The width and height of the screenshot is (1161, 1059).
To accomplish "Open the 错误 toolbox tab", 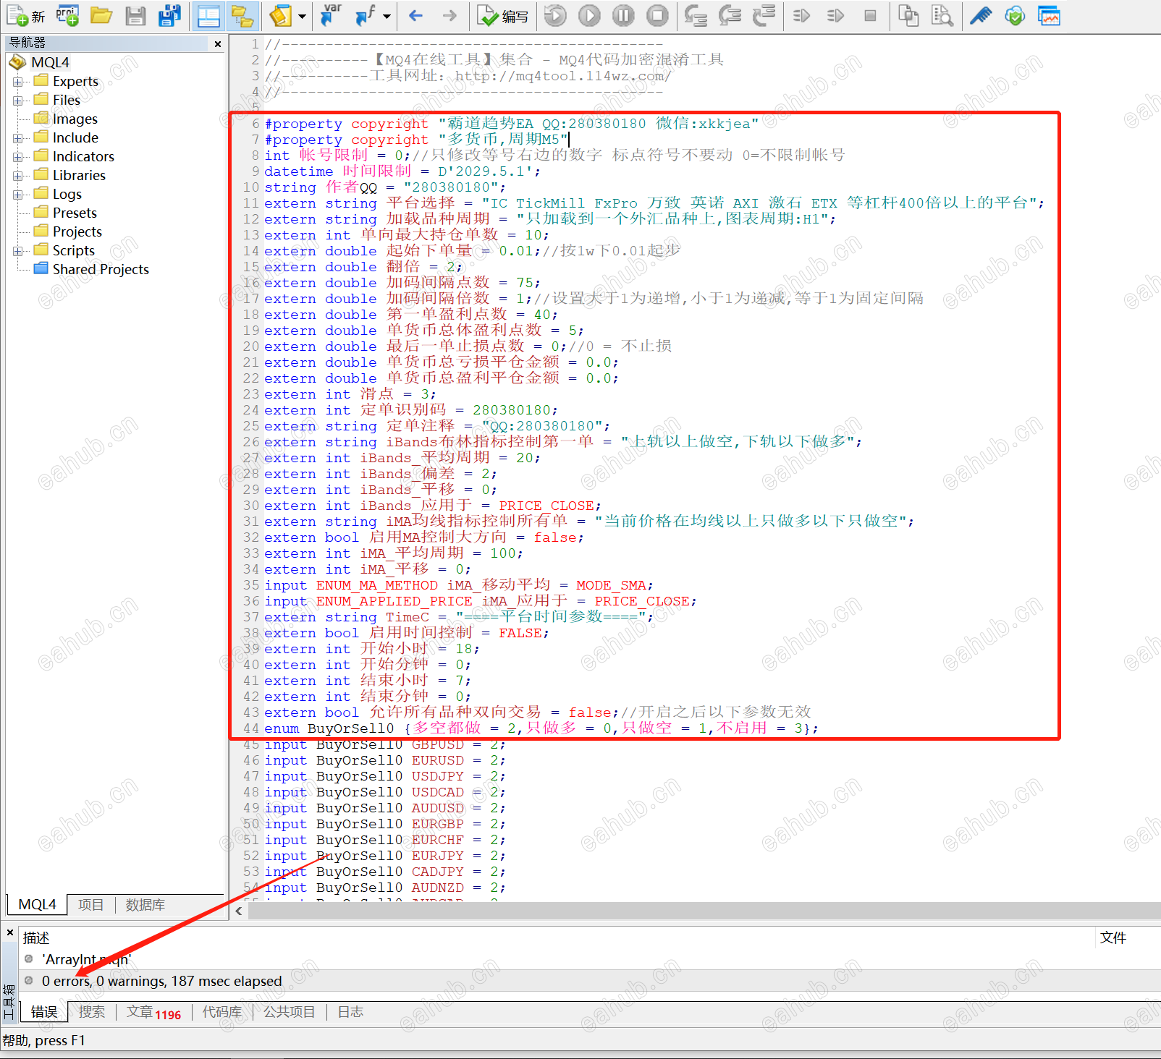I will [43, 1012].
